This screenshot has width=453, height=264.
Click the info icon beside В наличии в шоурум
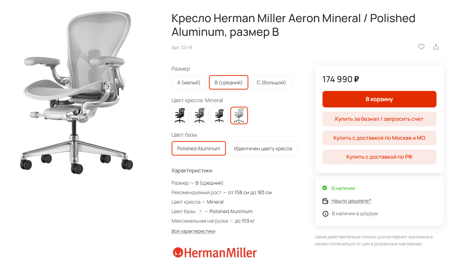325,213
